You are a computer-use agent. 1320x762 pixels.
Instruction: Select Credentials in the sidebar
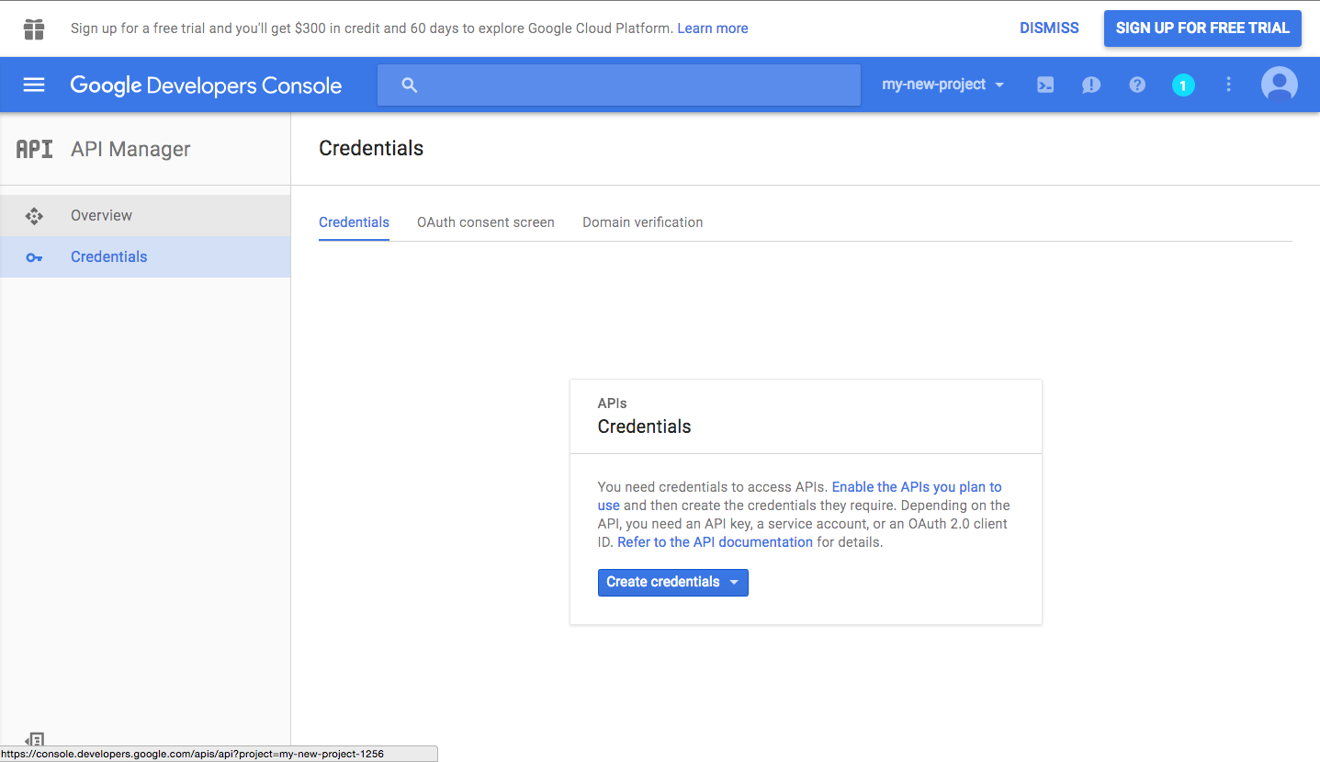tap(145, 257)
